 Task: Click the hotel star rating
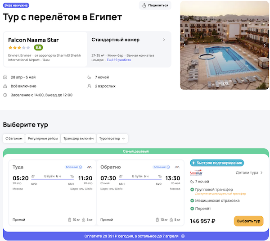tap(19, 47)
